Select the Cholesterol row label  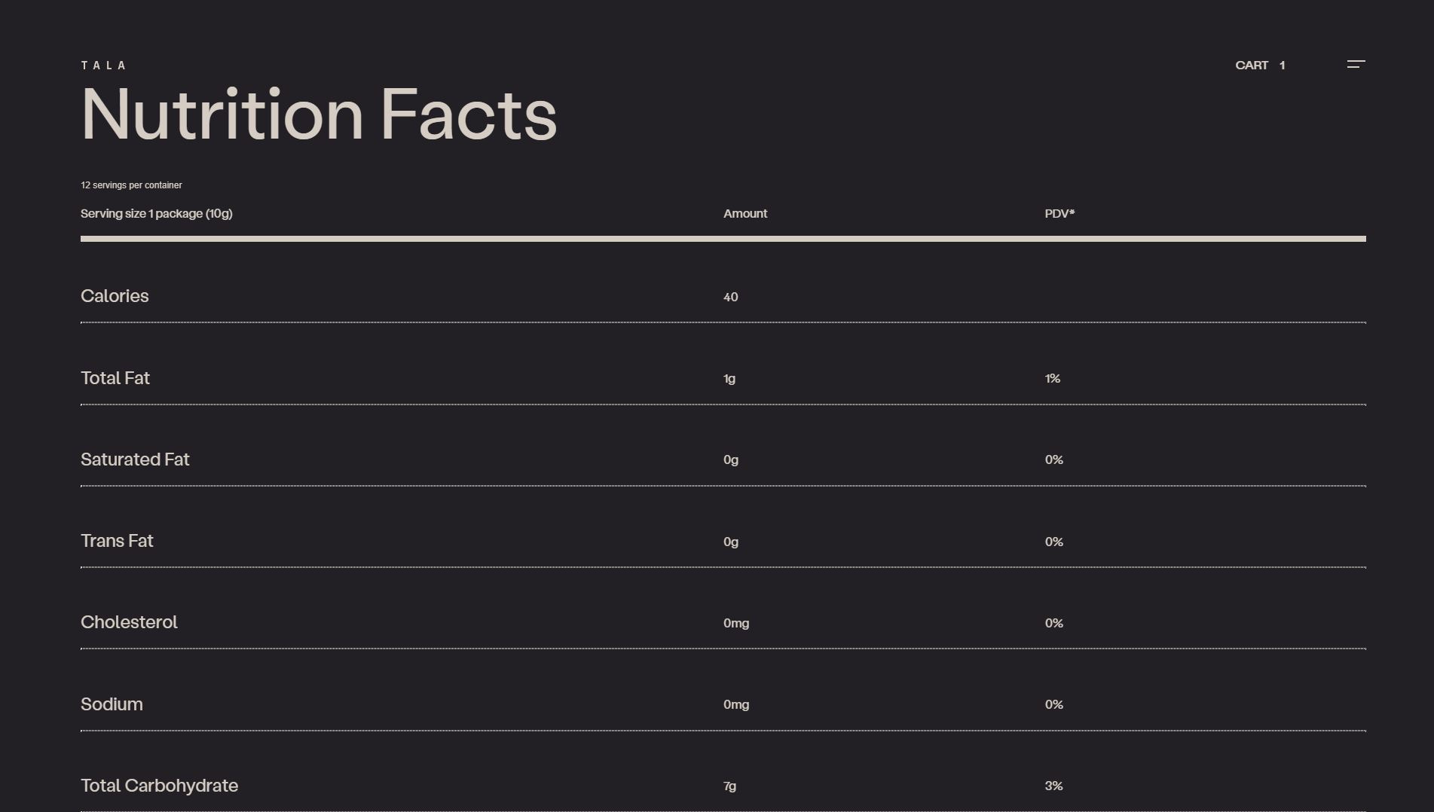click(129, 622)
